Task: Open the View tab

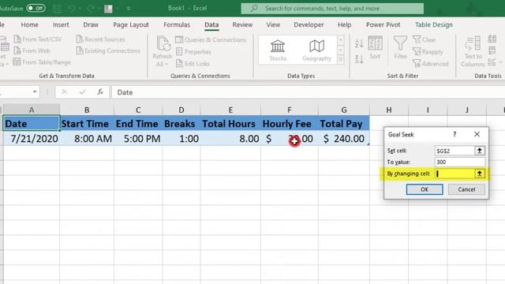Action: [273, 24]
